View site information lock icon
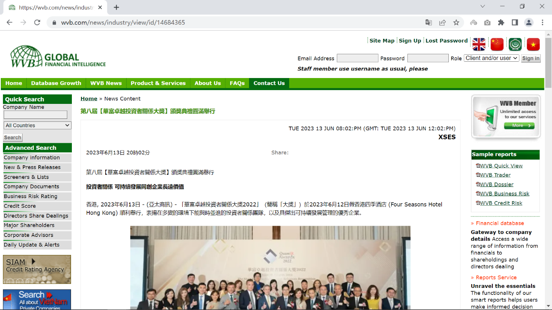Screen dimensions: 552x310 54,23
